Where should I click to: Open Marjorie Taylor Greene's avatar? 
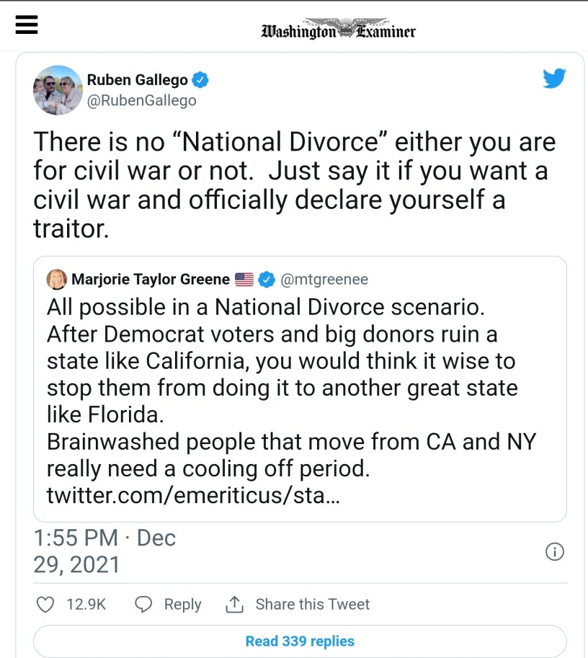pos(57,279)
